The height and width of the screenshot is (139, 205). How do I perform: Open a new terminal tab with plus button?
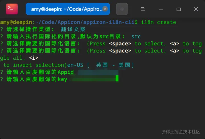pos(122,9)
